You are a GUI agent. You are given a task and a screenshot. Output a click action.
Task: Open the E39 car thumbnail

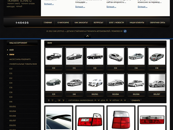click(x=54, y=83)
